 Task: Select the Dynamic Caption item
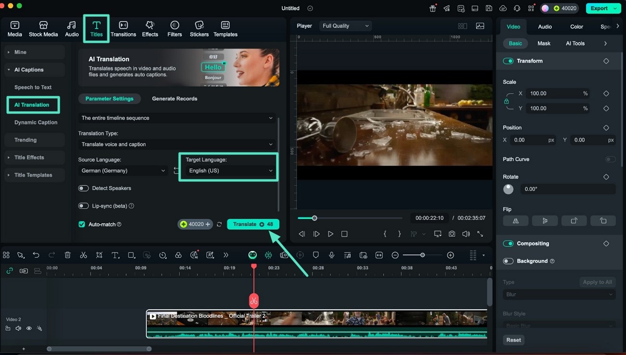point(36,123)
